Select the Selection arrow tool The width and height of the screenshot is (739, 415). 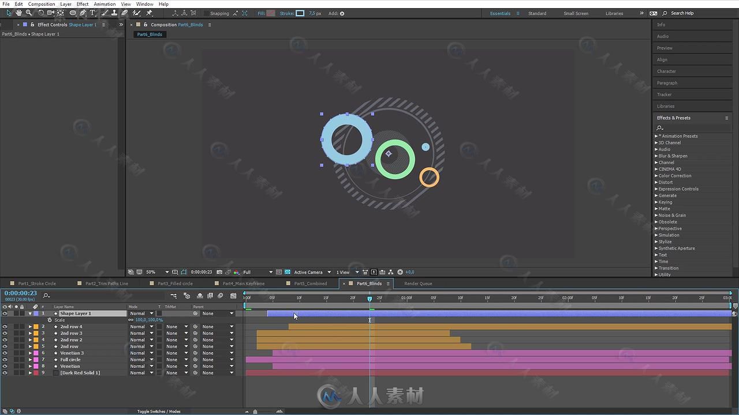[x=9, y=13]
